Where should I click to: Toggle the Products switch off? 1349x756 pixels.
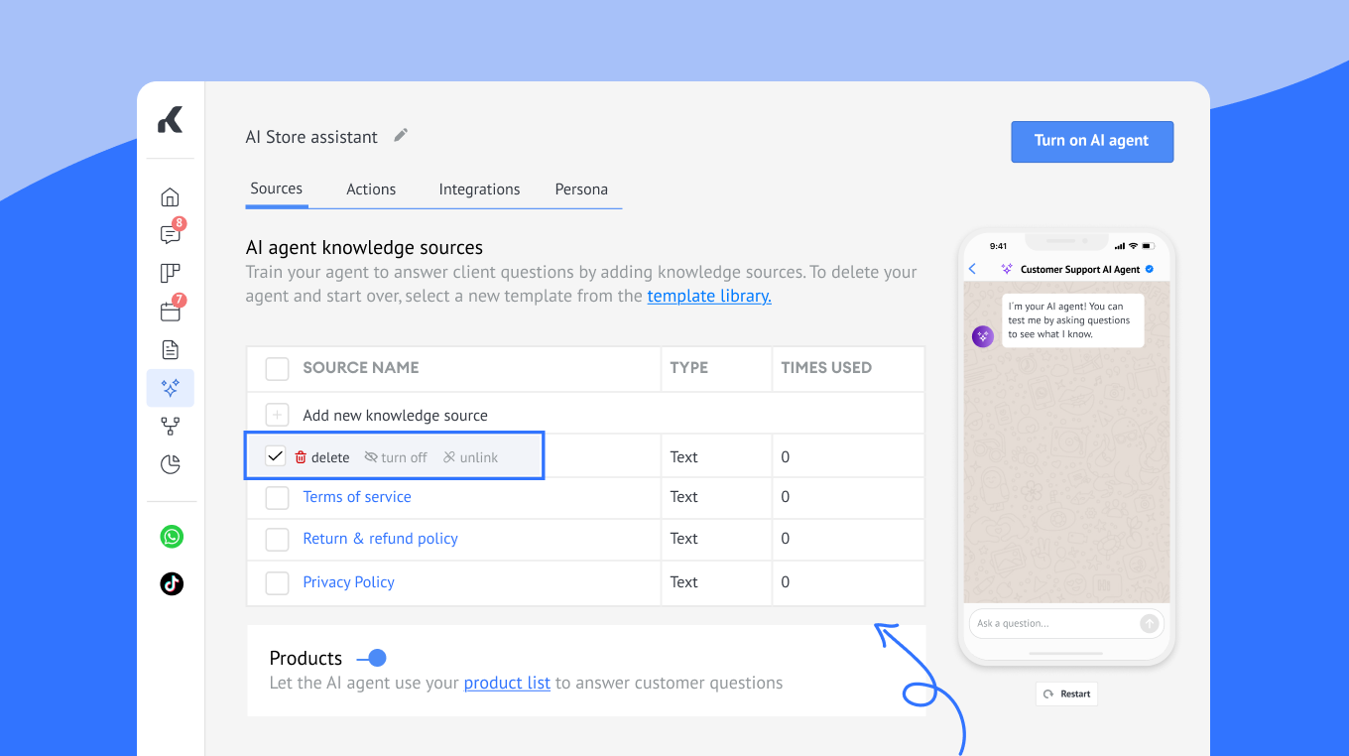pos(372,658)
